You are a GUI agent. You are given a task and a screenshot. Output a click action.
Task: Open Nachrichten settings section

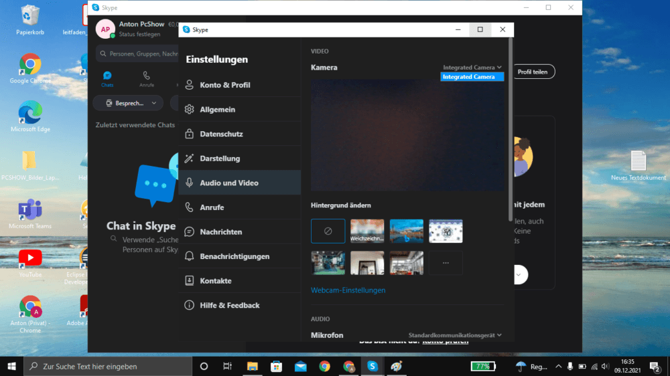[x=240, y=231]
